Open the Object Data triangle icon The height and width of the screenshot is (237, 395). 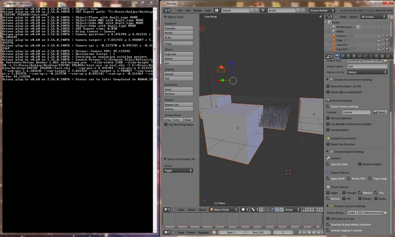tap(371, 56)
